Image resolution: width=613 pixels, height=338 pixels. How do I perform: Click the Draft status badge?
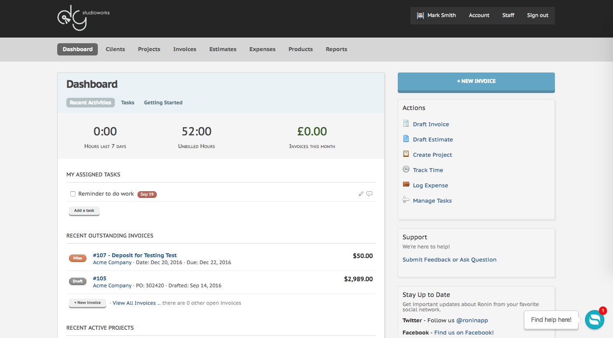coord(78,281)
